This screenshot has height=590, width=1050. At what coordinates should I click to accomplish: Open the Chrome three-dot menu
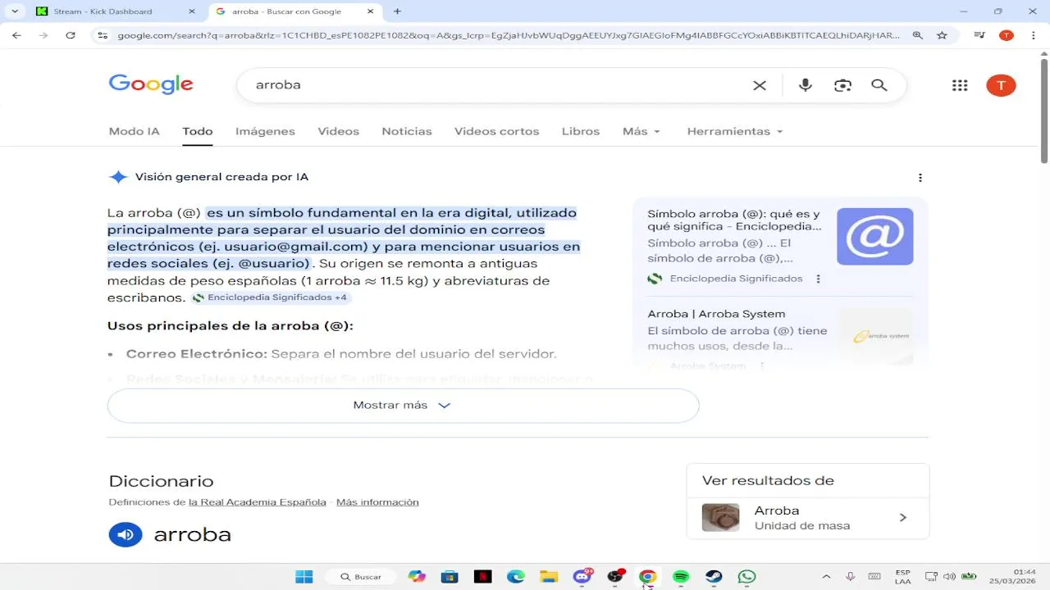tap(1033, 35)
